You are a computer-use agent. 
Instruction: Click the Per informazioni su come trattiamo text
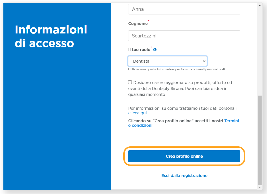[x=182, y=108]
